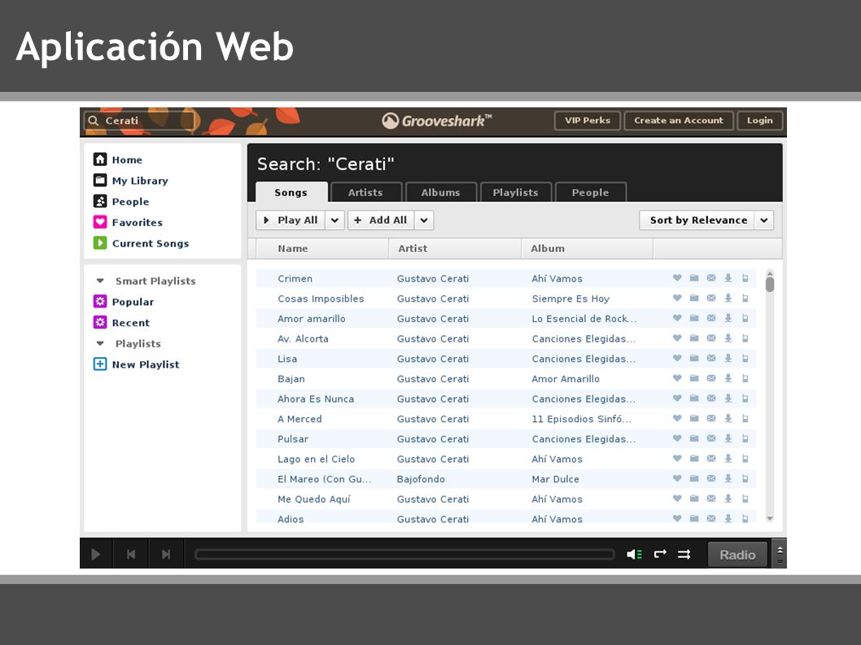Switch to the Playlists tab

tap(515, 193)
